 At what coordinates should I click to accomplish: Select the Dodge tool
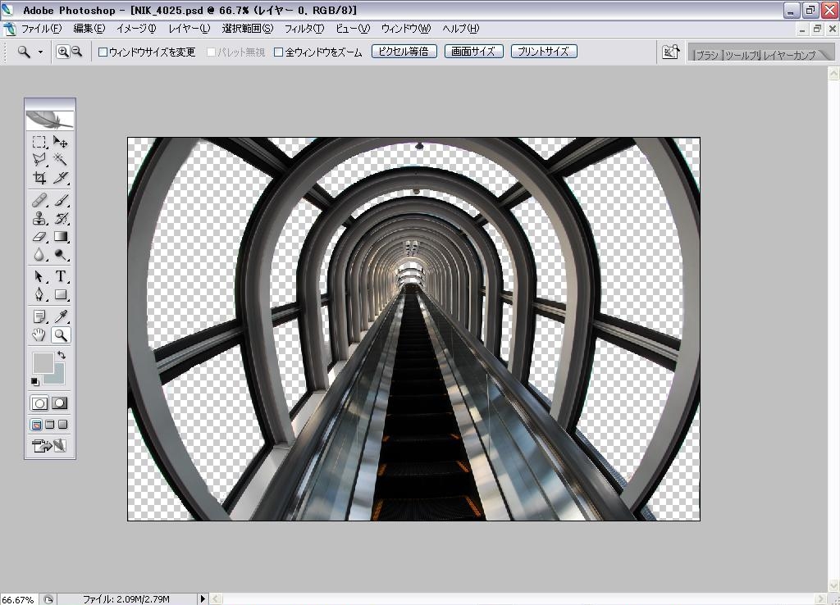click(61, 255)
